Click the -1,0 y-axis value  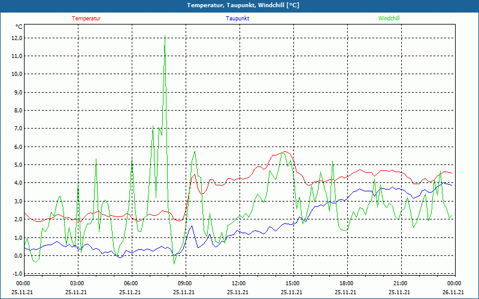click(17, 273)
